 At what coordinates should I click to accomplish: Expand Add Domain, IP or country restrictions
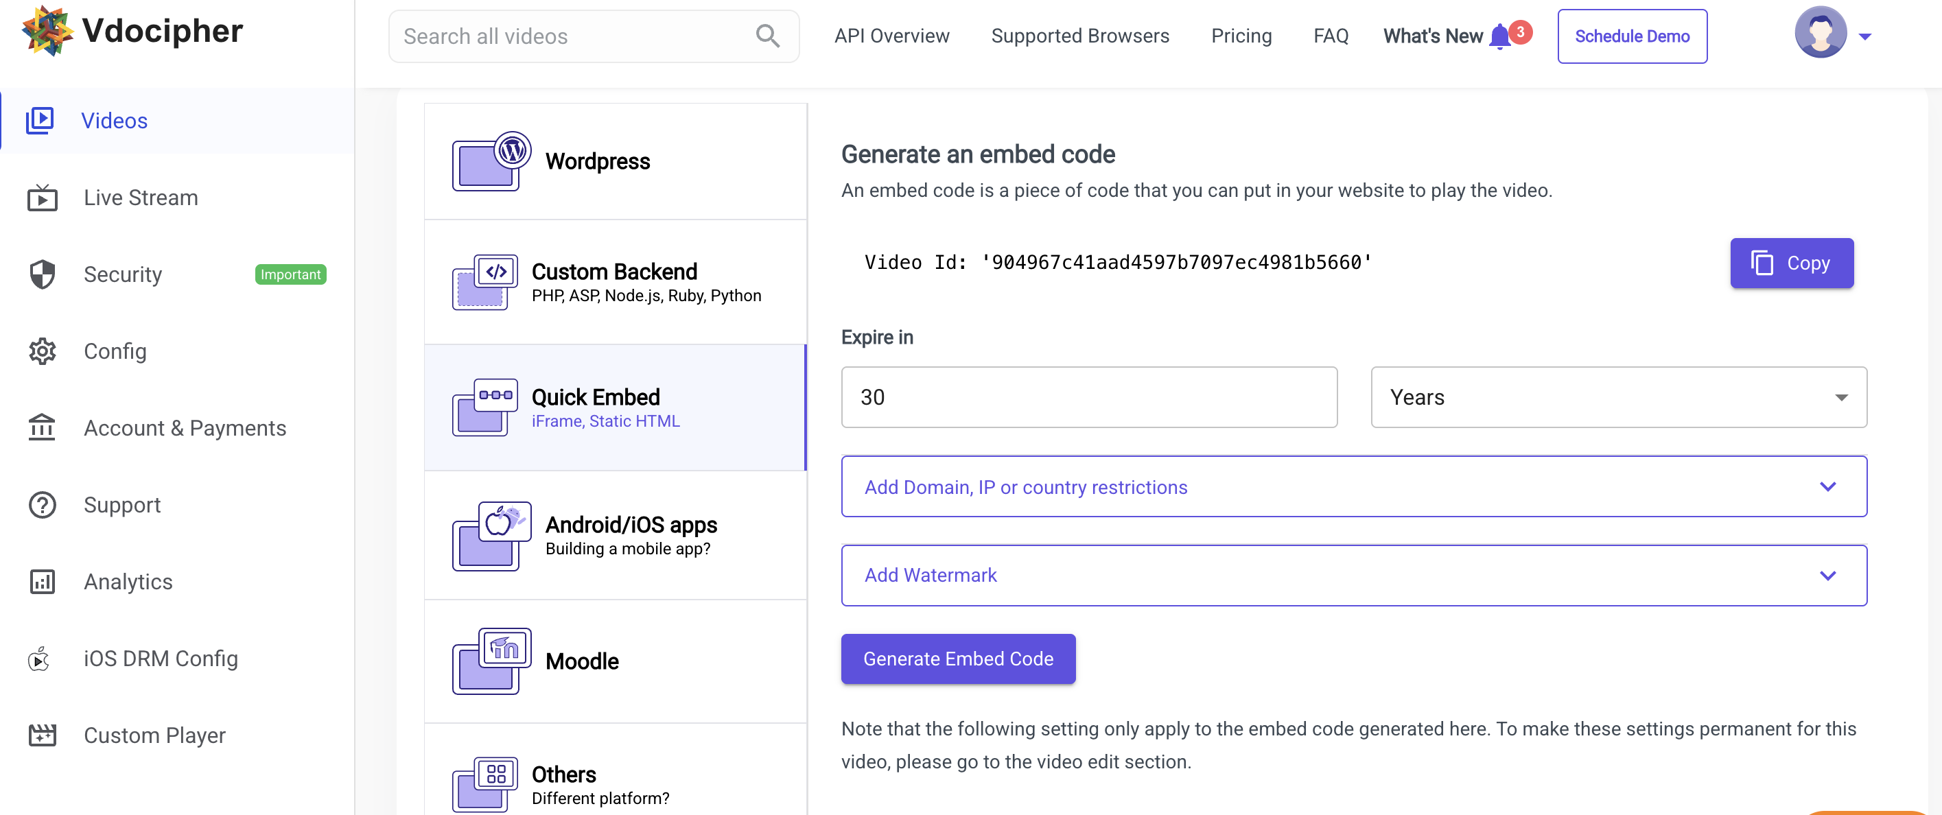(1354, 486)
